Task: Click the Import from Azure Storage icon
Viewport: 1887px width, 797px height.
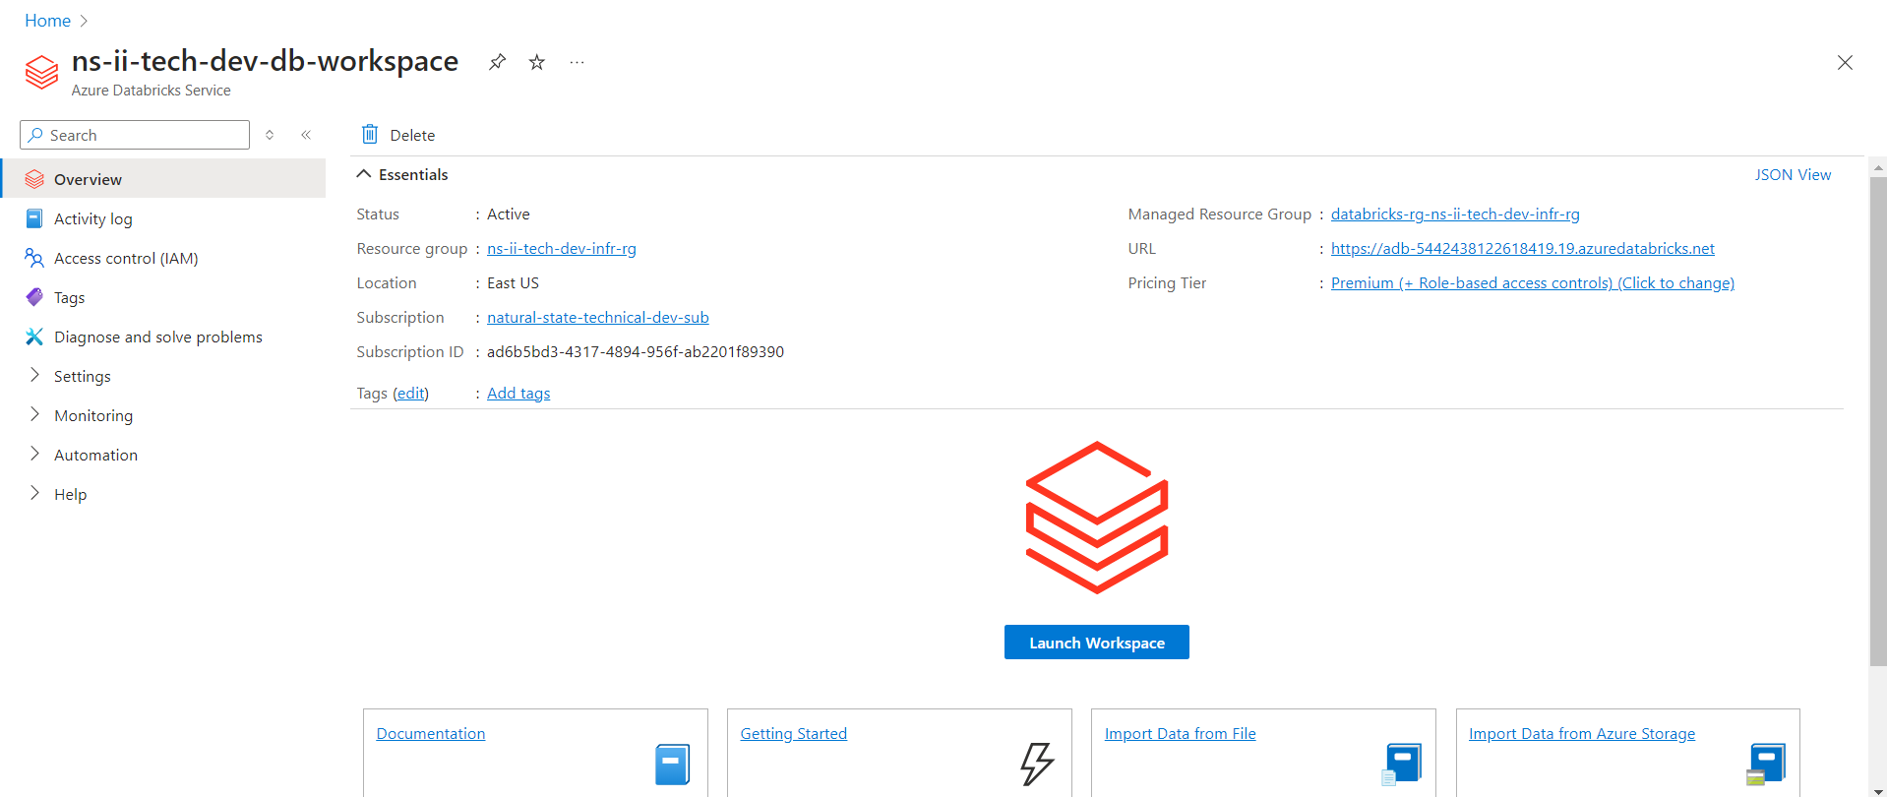Action: [1766, 765]
